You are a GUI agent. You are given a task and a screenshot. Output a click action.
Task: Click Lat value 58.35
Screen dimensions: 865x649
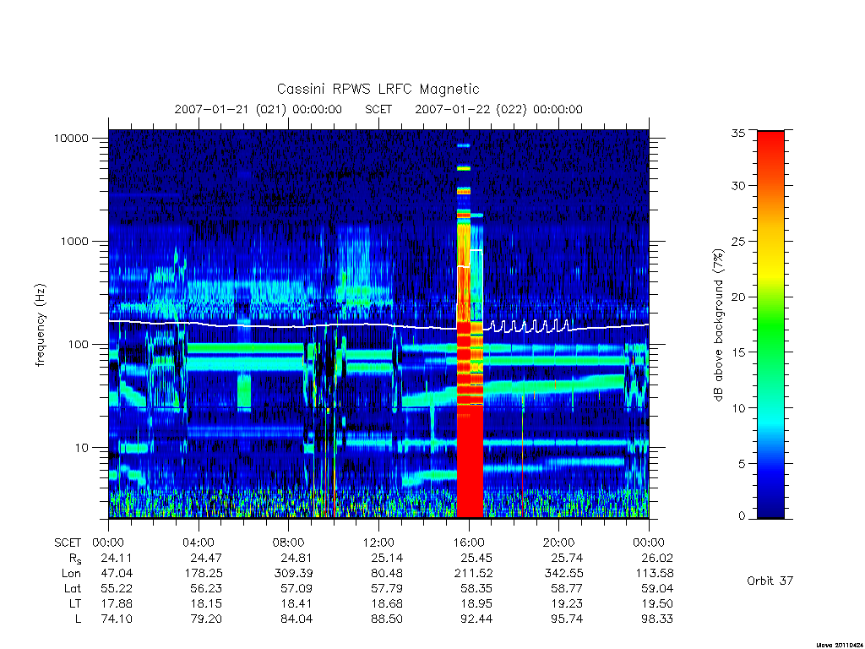point(476,589)
